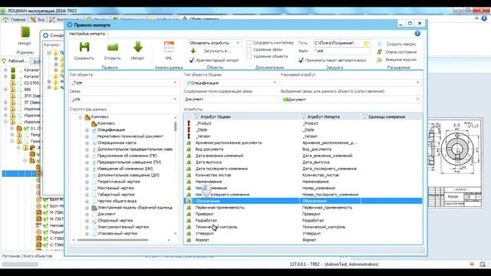
Task: Open XML data analysis icon
Action: pos(169,47)
